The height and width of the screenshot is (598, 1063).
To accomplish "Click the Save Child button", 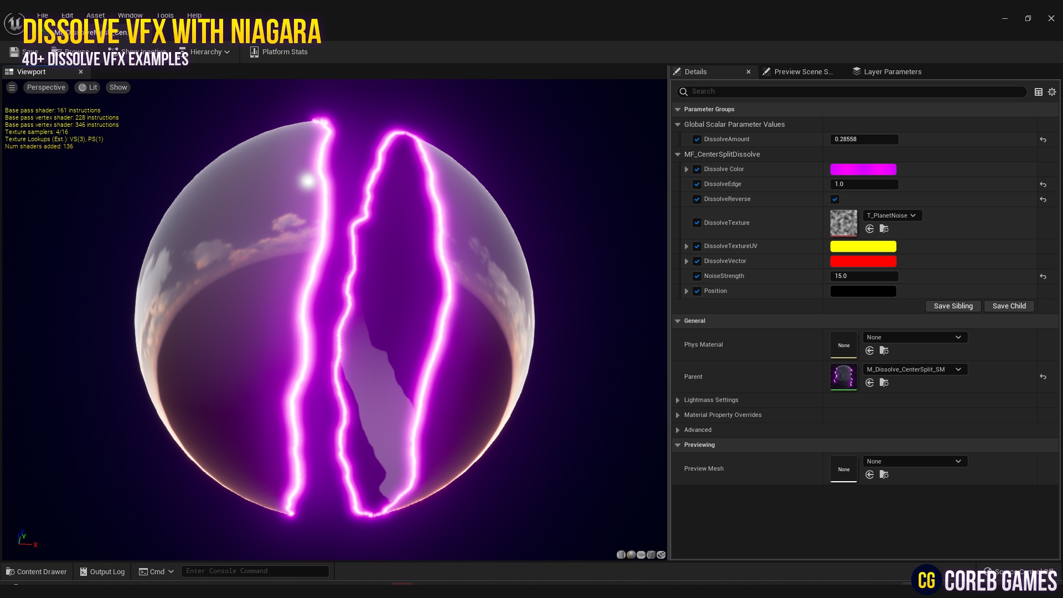I will [1009, 306].
